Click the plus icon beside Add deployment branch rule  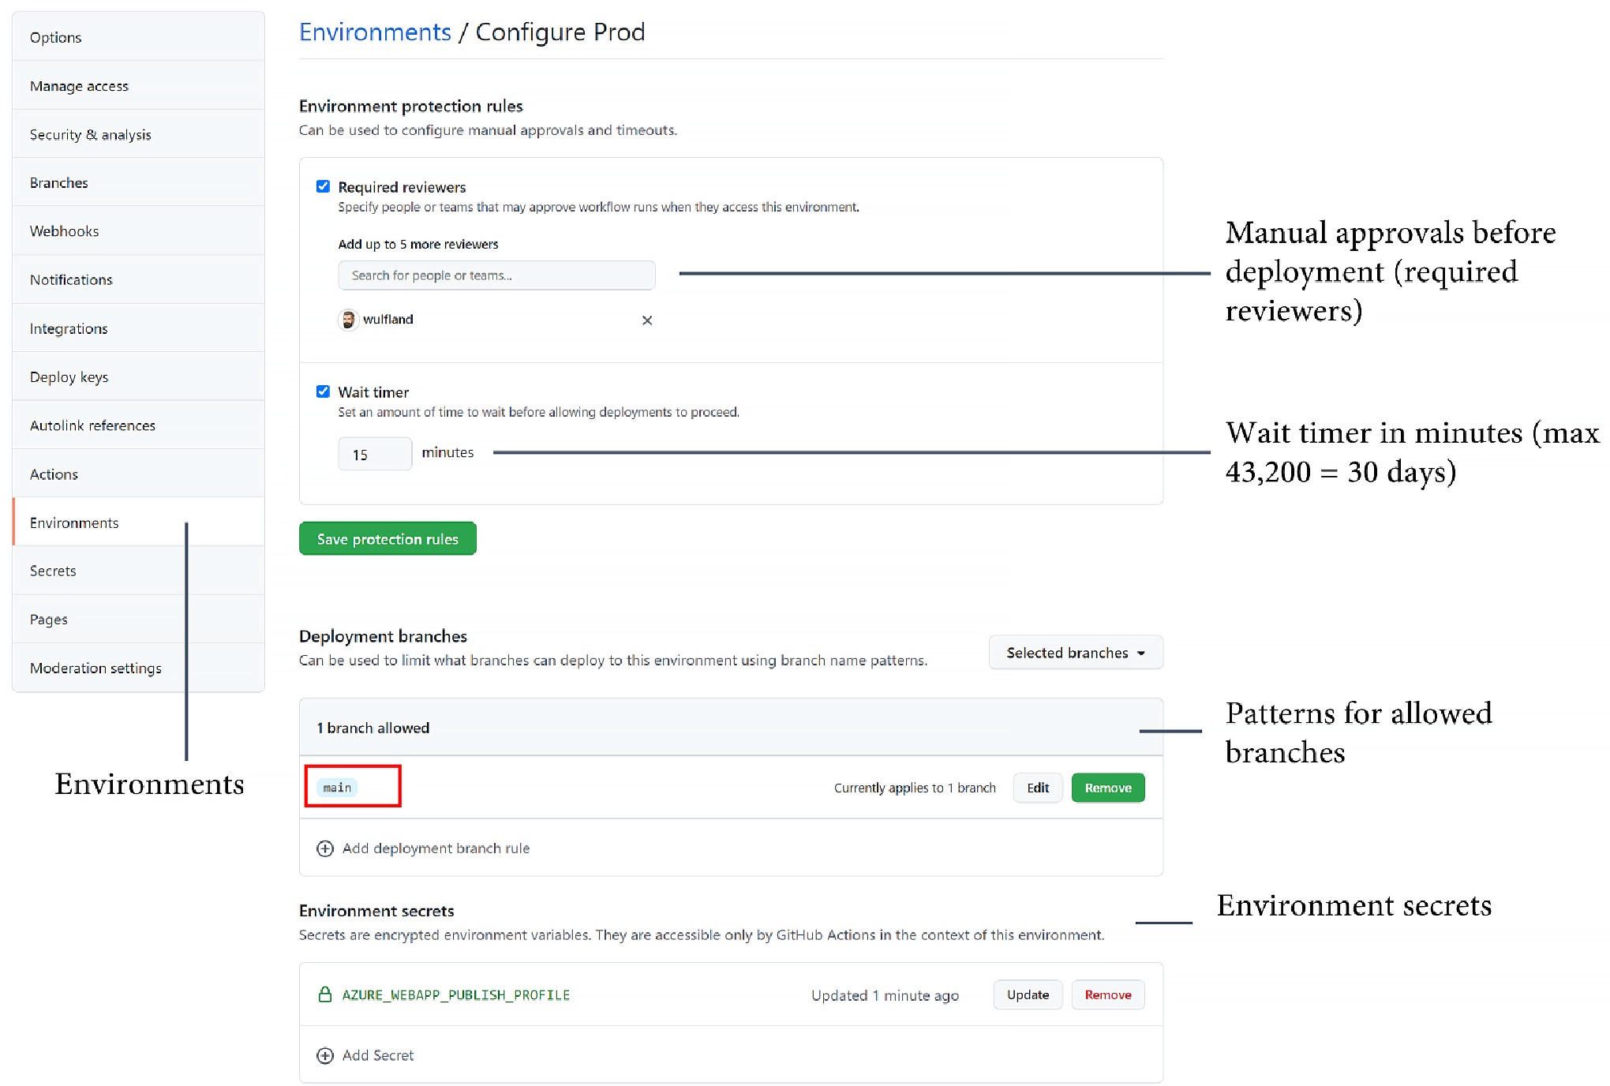[x=324, y=848]
